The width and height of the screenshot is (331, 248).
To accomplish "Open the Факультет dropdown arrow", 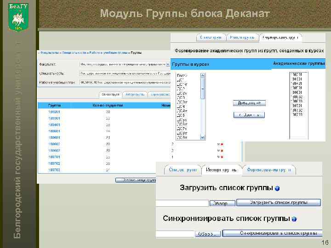I will coord(168,64).
